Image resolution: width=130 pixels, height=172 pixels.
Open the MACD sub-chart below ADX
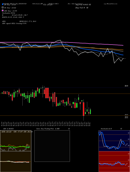[x=16, y=162]
